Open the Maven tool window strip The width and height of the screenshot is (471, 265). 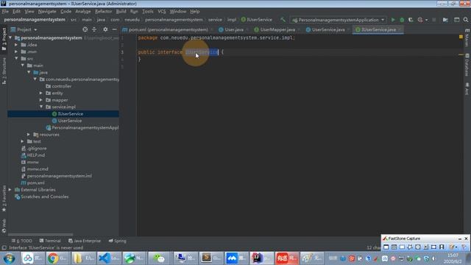(x=467, y=38)
